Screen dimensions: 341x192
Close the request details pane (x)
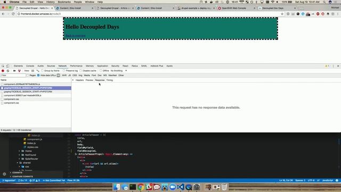tap(73, 80)
